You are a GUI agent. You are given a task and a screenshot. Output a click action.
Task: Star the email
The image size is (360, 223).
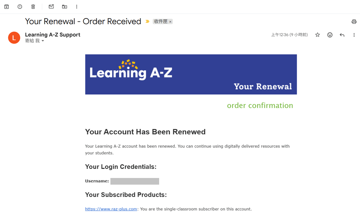[317, 35]
